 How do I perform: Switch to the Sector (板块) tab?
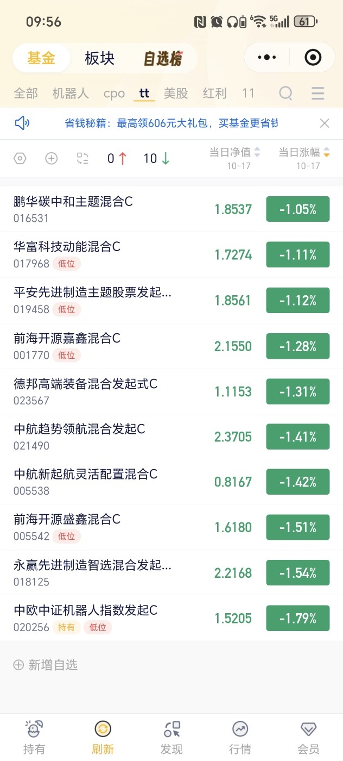coord(100,58)
